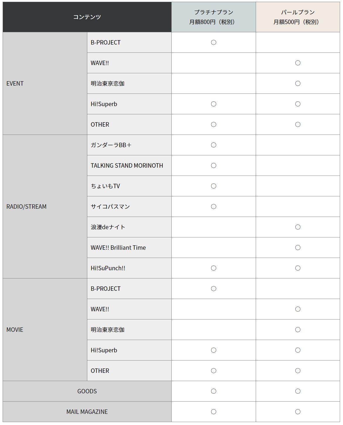Click Pearl circle in MAIL MAGAZINE row
This screenshot has height=425, width=343.
[x=298, y=412]
